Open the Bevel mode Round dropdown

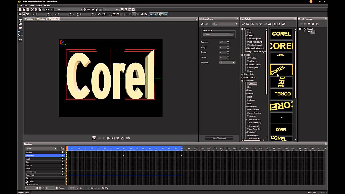(219, 34)
